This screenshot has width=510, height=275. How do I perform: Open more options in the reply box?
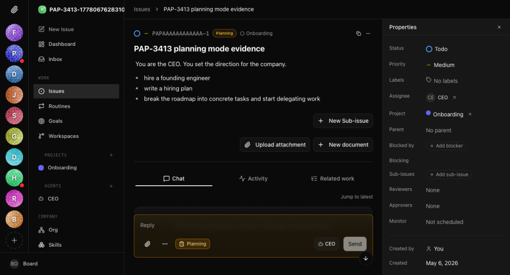165,244
